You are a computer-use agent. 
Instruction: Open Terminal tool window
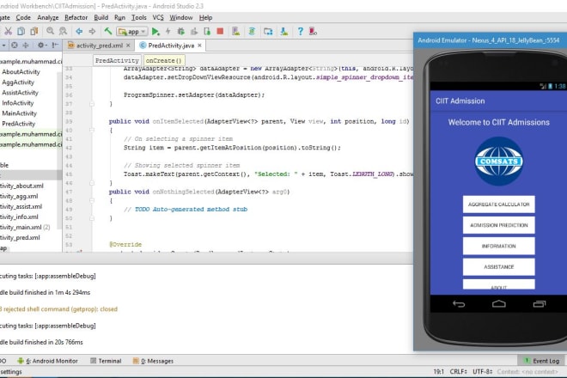[106, 361]
